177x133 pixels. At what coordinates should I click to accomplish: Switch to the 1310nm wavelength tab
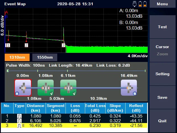click(17, 58)
